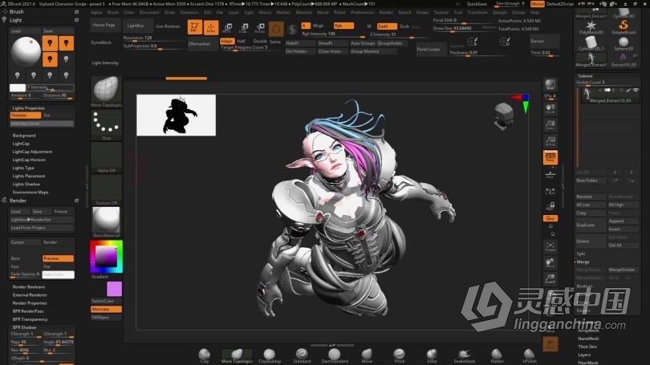Click the QuickSave button

477,4
